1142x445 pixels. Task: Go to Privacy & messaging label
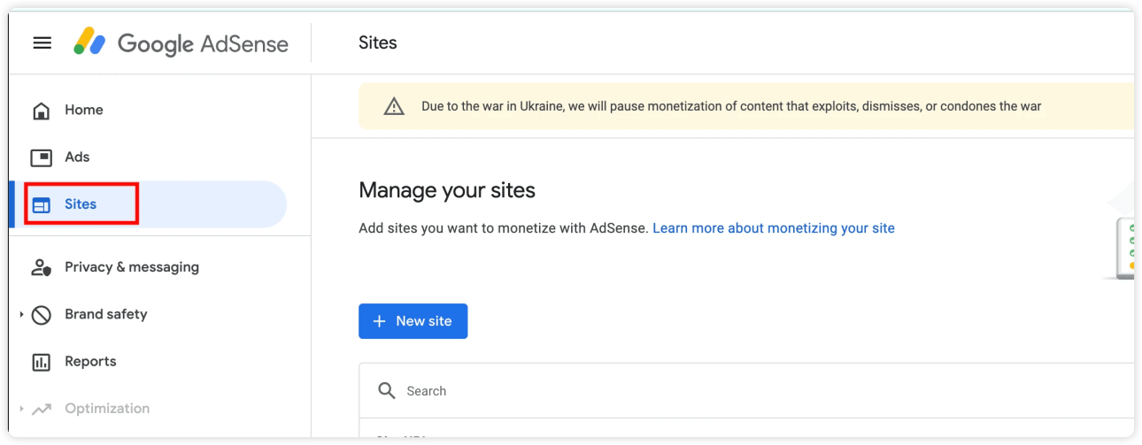click(x=132, y=266)
